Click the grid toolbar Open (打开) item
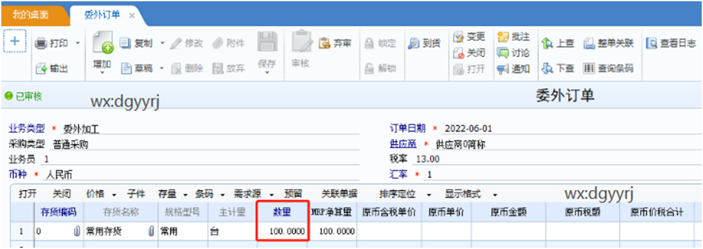Viewport: 703px width, 249px height. pos(28,194)
